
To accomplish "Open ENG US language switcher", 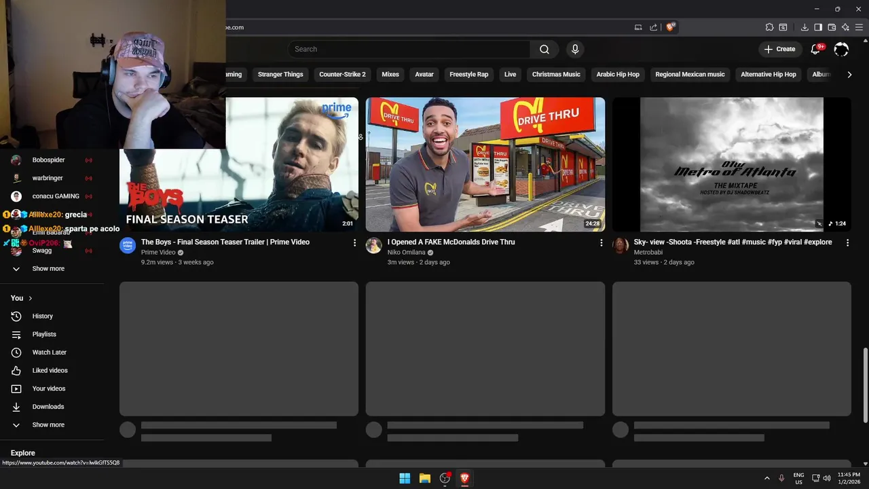I will [799, 478].
